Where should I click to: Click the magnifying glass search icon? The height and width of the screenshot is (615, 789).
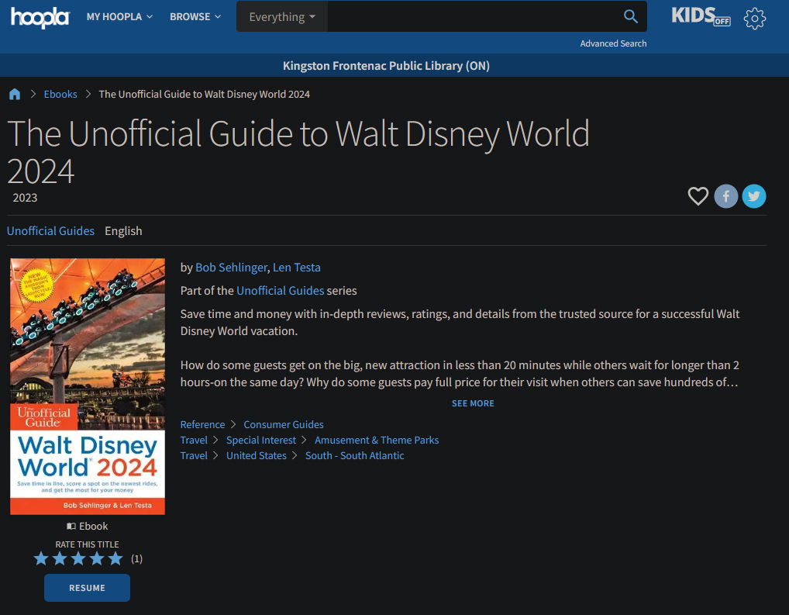630,16
